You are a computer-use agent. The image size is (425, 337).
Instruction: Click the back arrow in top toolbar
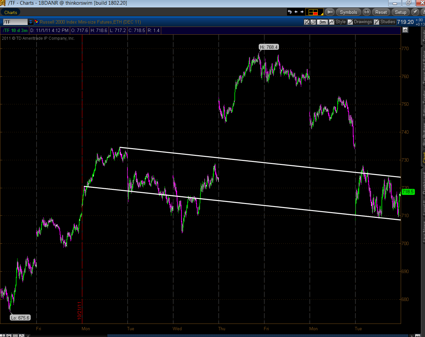tap(296, 12)
